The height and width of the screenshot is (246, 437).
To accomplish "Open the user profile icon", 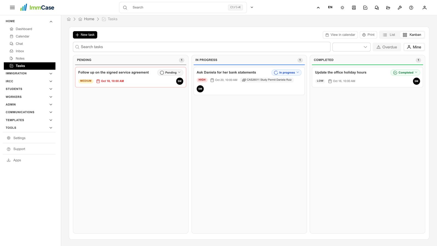I will 424,8.
